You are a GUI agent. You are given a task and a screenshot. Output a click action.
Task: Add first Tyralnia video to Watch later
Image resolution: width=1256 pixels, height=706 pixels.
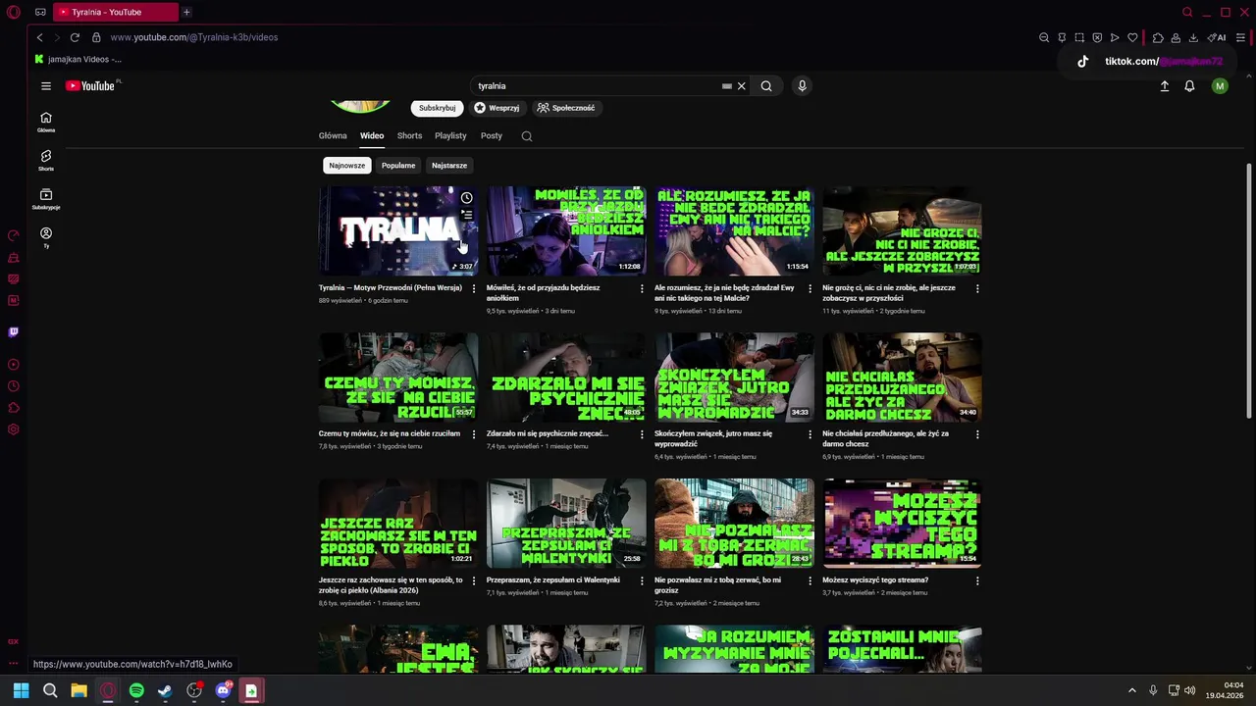pyautogui.click(x=467, y=198)
